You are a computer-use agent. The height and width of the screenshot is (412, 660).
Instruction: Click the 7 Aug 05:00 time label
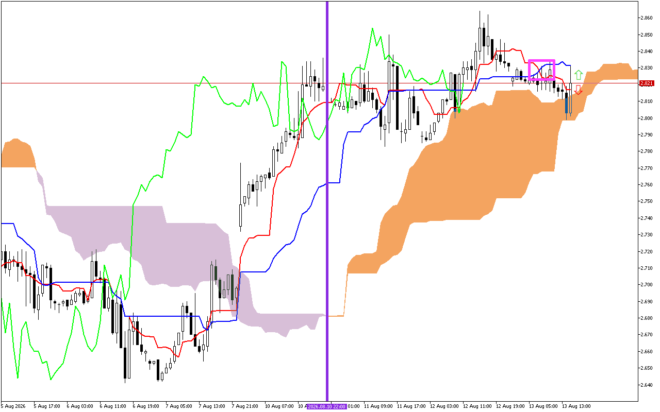point(178,406)
